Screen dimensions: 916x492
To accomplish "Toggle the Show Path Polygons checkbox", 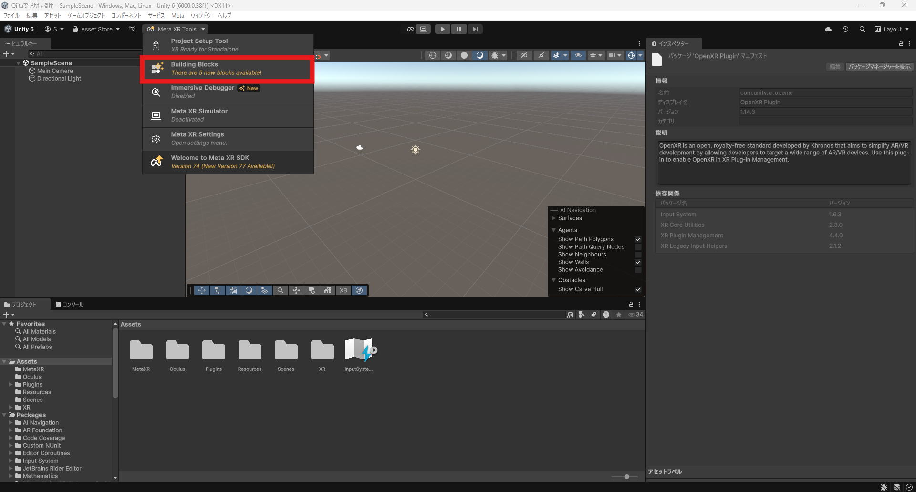I will pyautogui.click(x=638, y=239).
